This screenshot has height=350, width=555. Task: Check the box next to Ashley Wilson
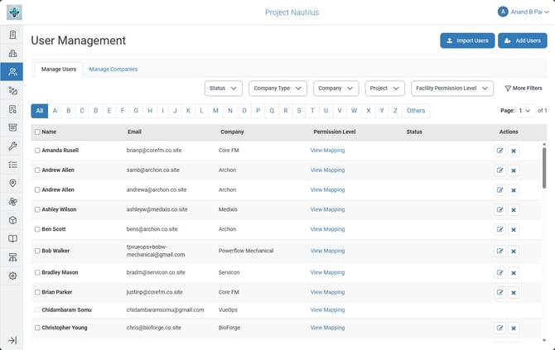pyautogui.click(x=37, y=209)
